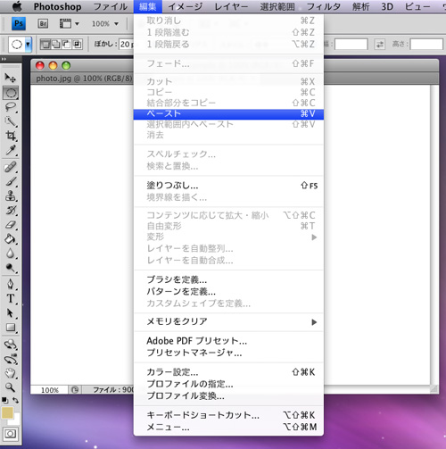The width and height of the screenshot is (446, 449).
Task: Select the History Brush tool
Action: click(x=11, y=211)
